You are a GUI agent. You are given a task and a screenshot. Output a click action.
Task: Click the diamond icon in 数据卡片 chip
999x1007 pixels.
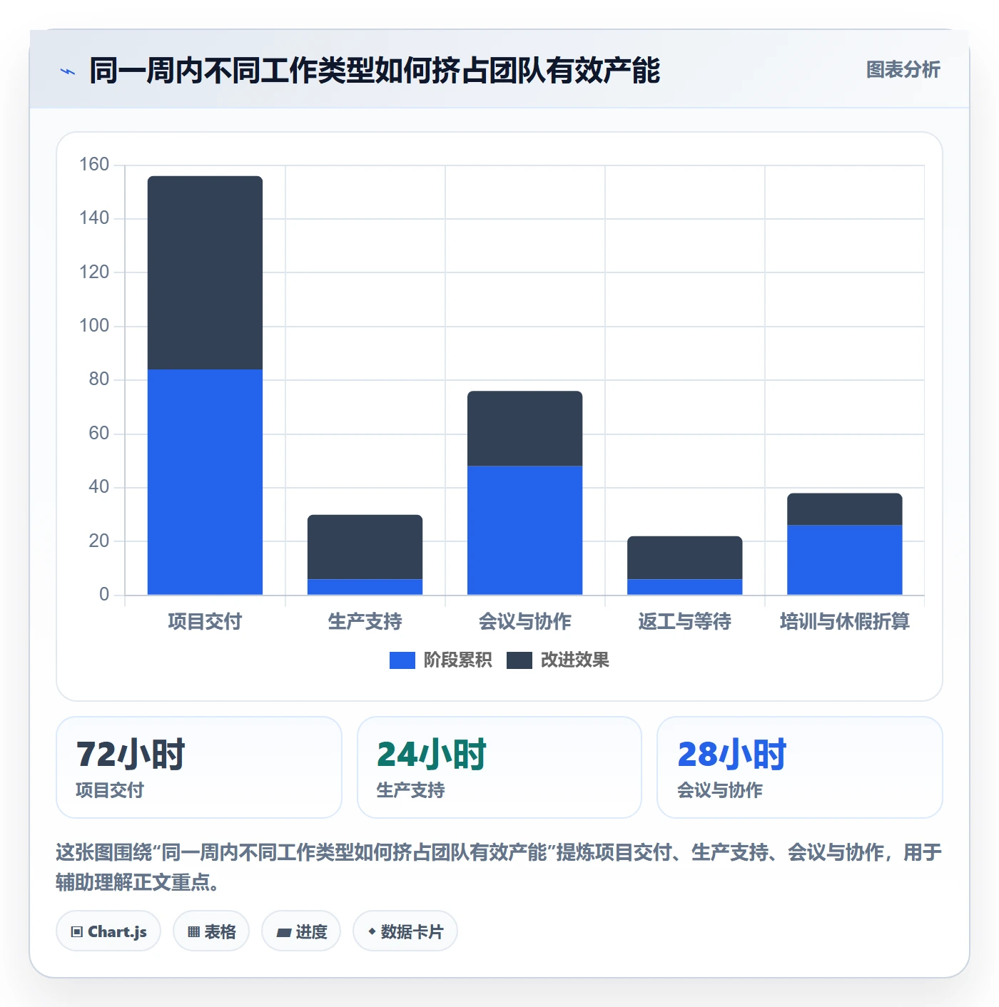pyautogui.click(x=372, y=931)
